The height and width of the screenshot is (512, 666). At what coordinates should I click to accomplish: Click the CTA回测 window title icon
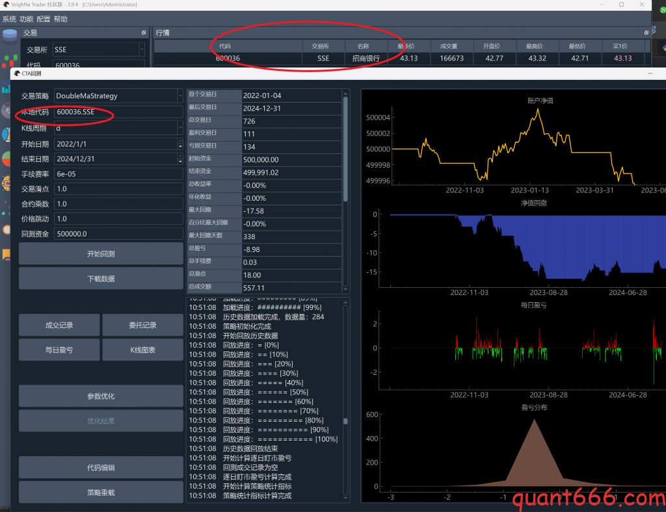coord(17,73)
